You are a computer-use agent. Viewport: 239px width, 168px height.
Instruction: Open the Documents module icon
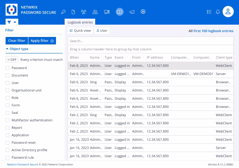(x=73, y=12)
